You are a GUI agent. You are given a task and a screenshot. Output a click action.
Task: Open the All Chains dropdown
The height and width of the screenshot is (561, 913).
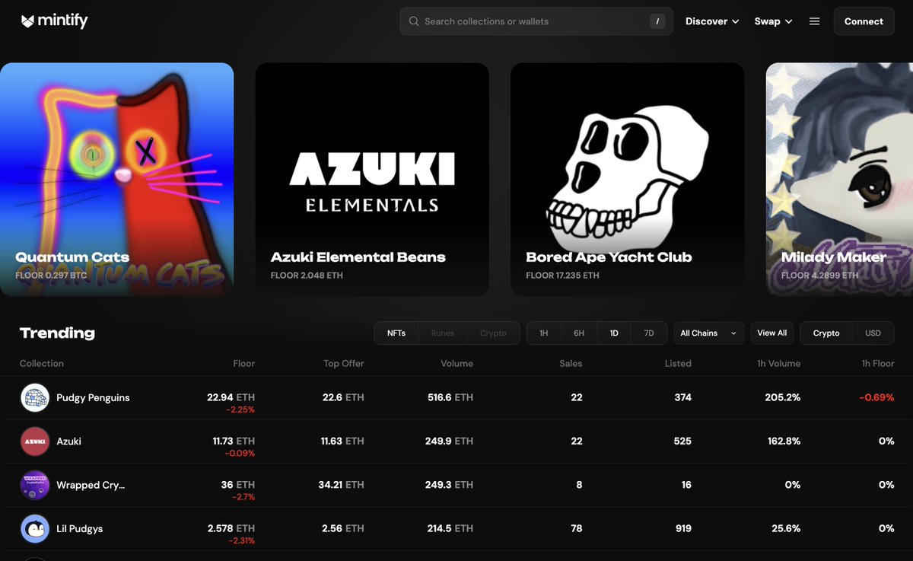tap(709, 333)
